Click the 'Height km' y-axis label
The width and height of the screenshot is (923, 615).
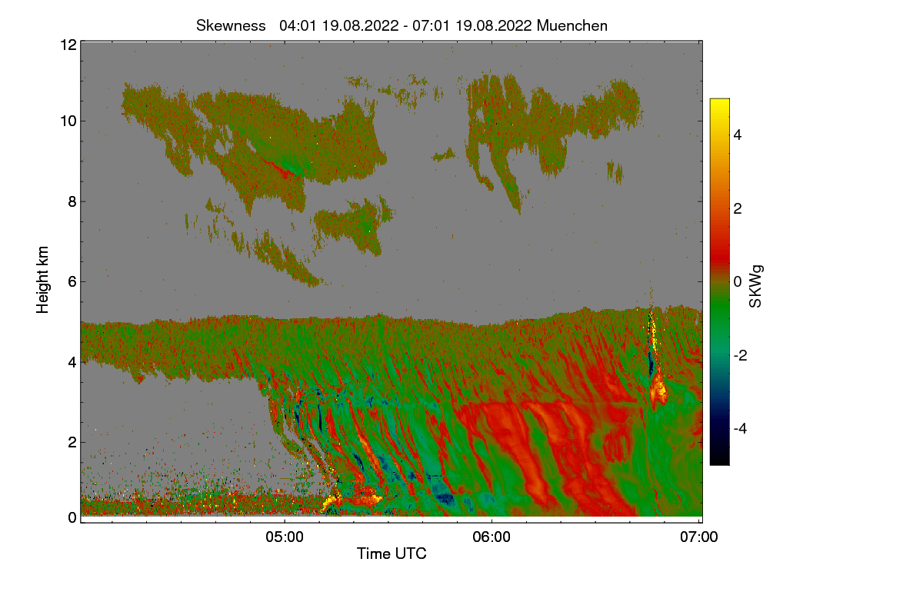(43, 281)
